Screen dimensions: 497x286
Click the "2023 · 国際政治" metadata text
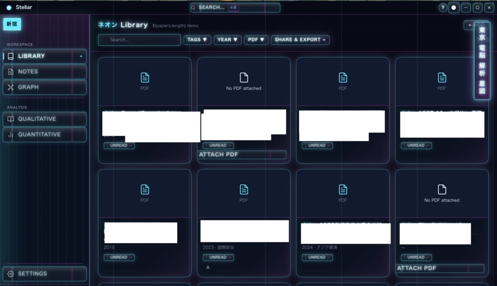[218, 247]
